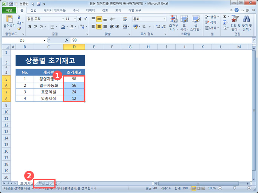Switch to 페이지 레이아웃 tab

[x=54, y=10]
